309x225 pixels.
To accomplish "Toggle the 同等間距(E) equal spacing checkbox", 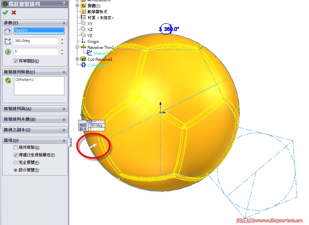I will pyautogui.click(x=16, y=61).
